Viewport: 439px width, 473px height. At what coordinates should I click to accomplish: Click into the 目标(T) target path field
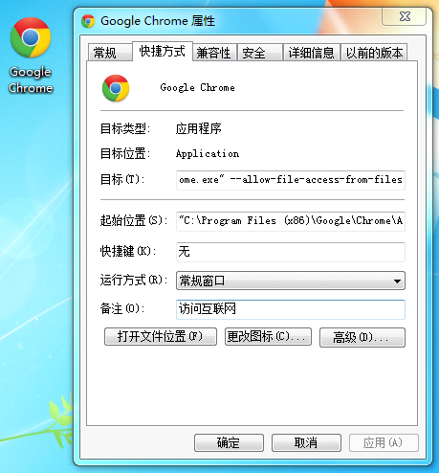tap(291, 180)
